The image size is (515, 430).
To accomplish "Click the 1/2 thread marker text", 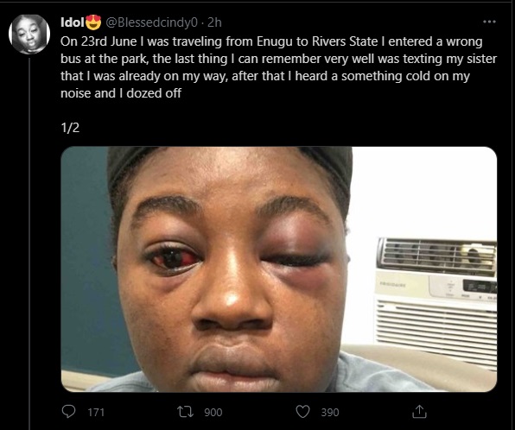I will click(x=70, y=128).
